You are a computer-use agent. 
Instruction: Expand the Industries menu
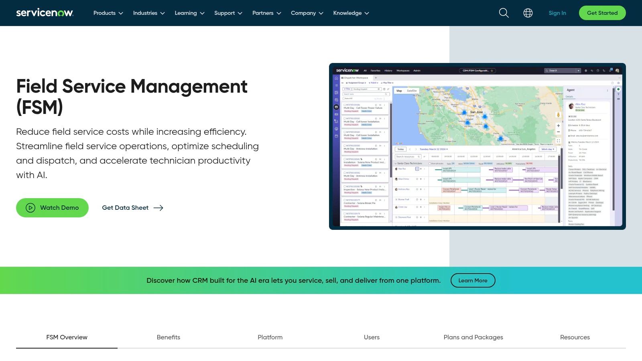[149, 13]
